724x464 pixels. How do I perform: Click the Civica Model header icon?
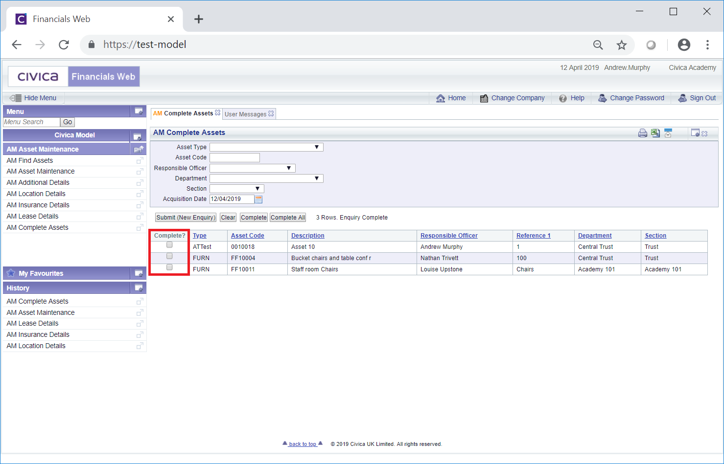(138, 136)
